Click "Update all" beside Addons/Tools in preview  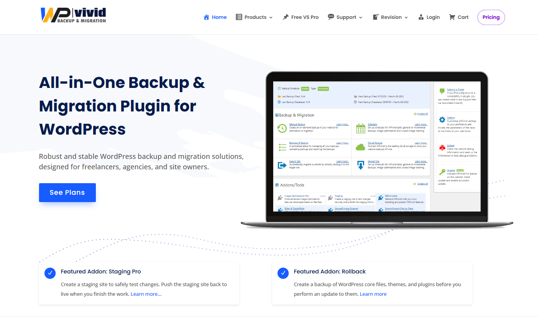coord(422,184)
